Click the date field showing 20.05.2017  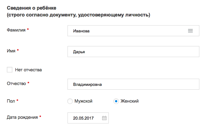click(x=84, y=118)
